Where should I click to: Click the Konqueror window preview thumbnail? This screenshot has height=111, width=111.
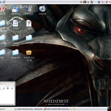tap(7, 94)
